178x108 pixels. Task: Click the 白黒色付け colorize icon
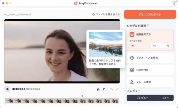click(x=132, y=70)
